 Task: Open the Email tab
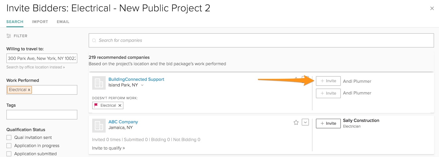tap(63, 22)
